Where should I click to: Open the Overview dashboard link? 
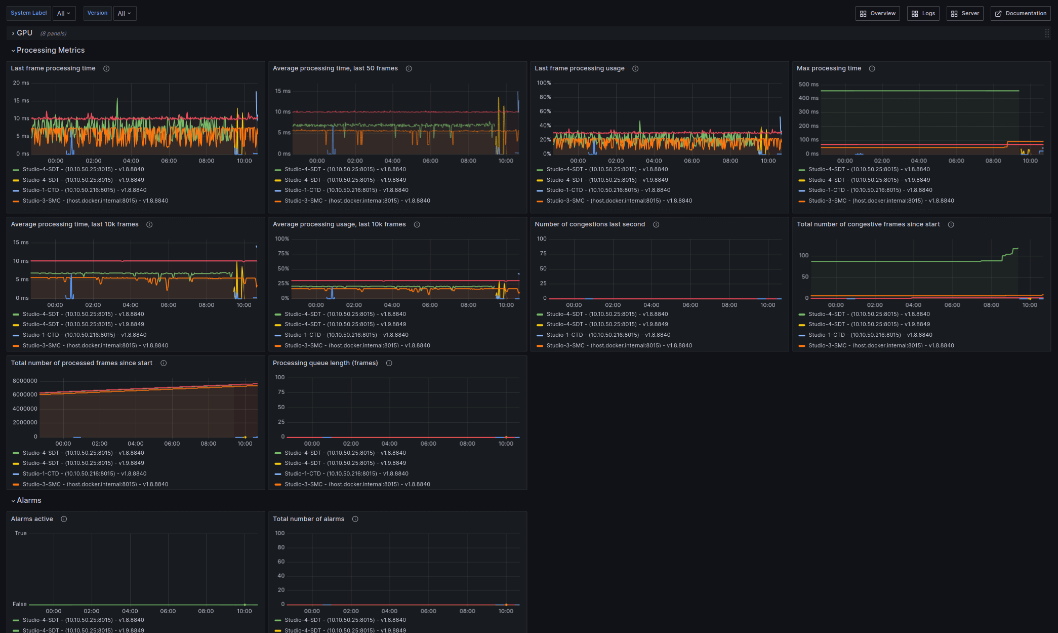pos(877,14)
